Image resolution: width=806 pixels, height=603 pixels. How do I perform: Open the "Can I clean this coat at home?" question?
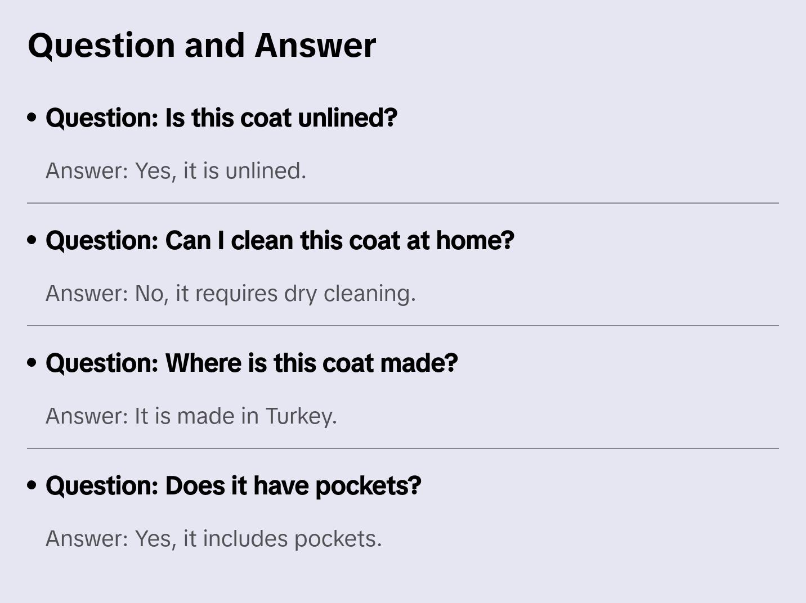(x=280, y=241)
